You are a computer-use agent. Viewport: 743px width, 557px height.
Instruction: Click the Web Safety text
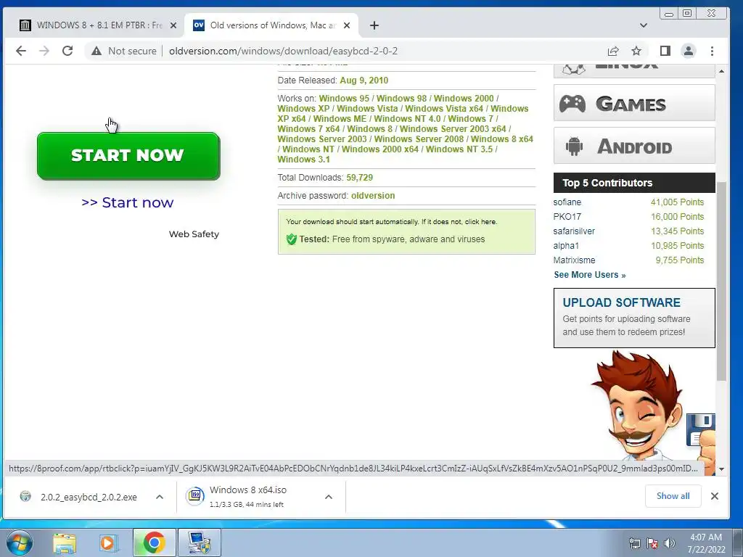tap(194, 234)
